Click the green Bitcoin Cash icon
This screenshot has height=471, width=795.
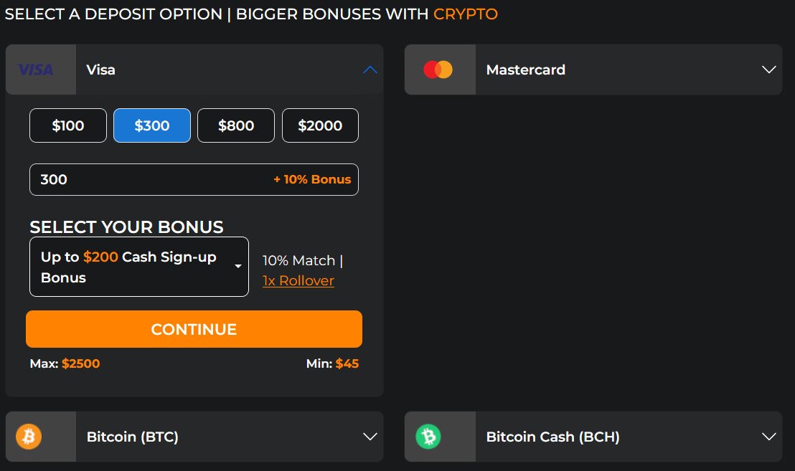pyautogui.click(x=428, y=436)
